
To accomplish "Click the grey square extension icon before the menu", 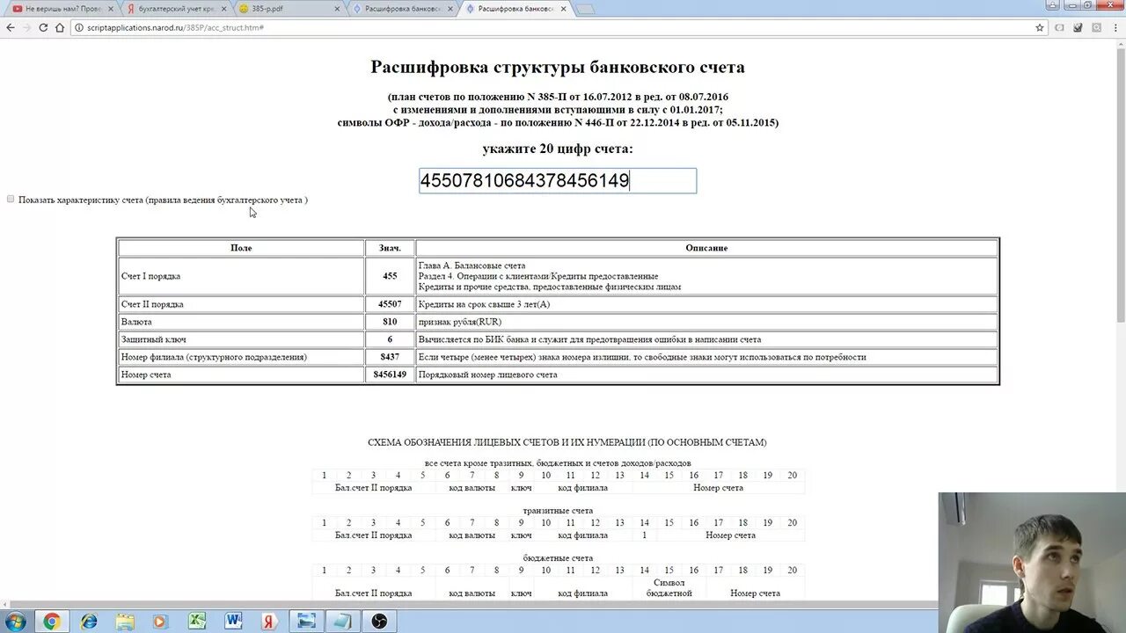I will pos(1097,27).
